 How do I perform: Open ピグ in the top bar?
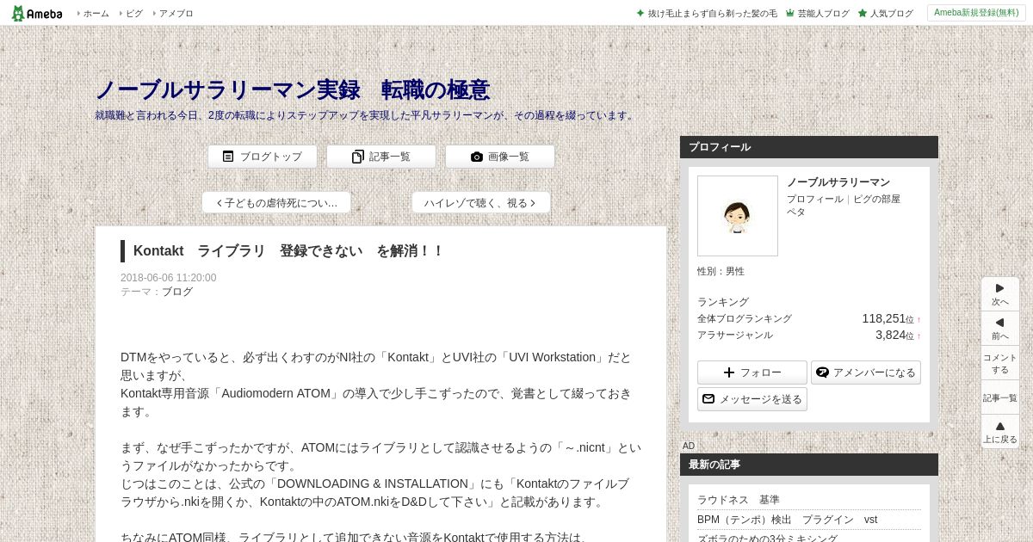pos(133,14)
